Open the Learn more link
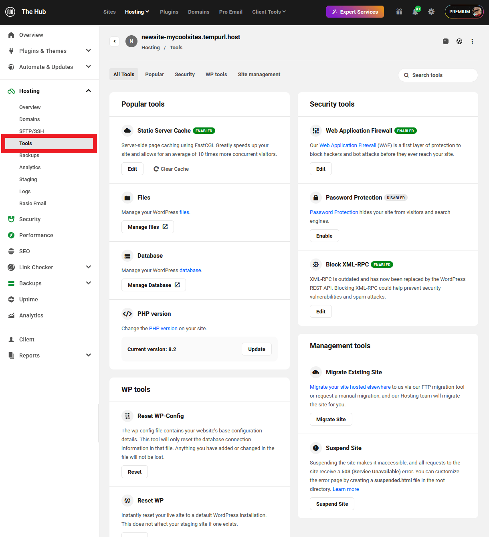Viewport: 489px width, 537px height. [346, 489]
